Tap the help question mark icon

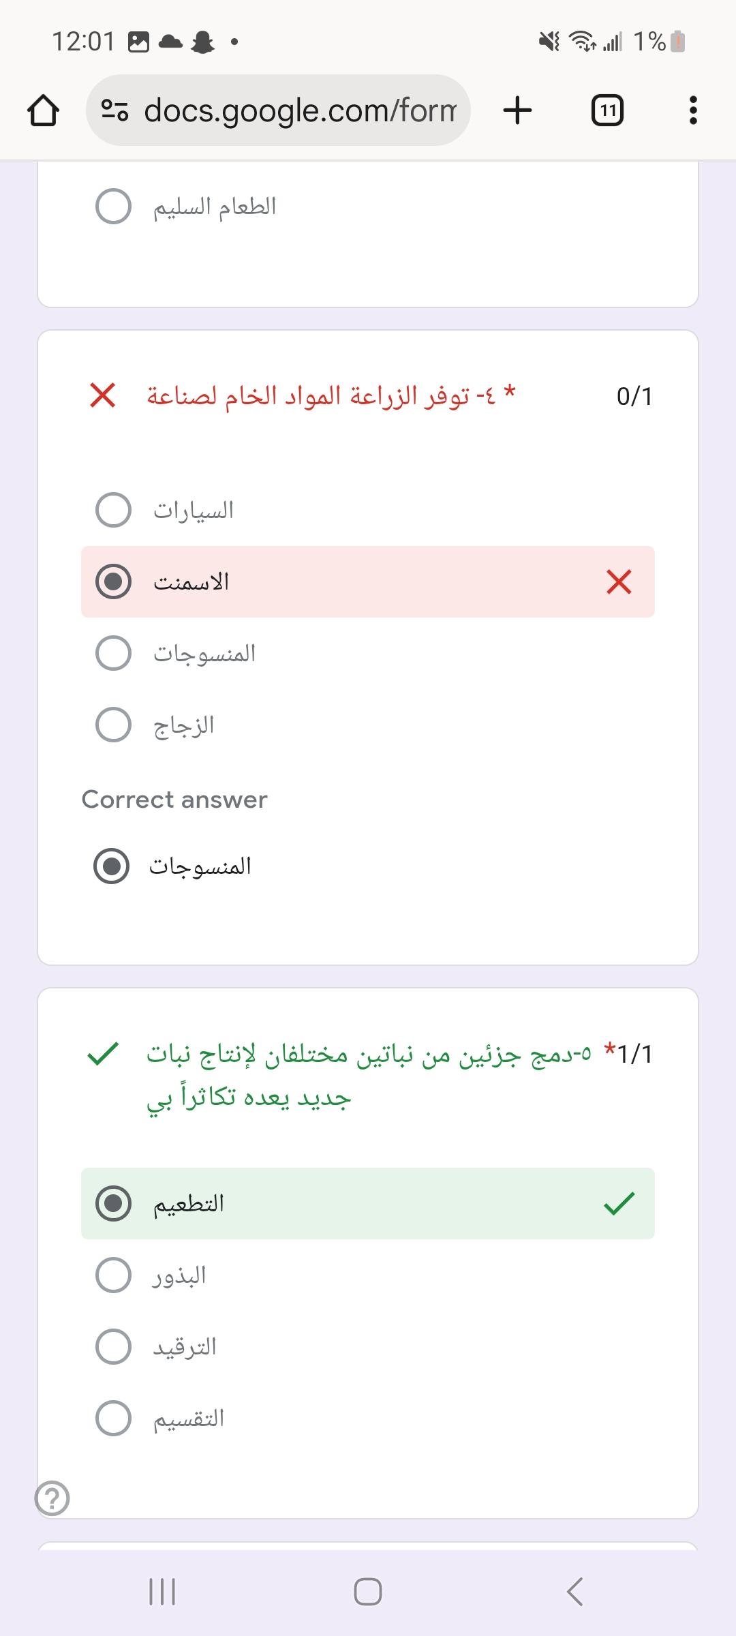pos(52,1498)
